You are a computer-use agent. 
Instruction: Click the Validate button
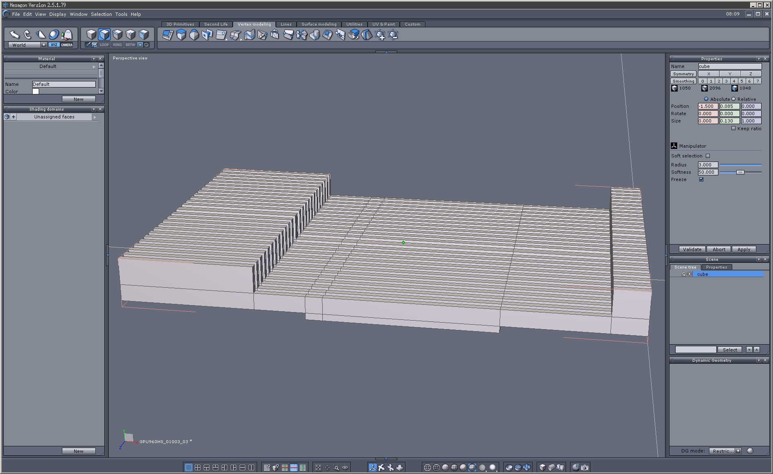click(x=692, y=249)
